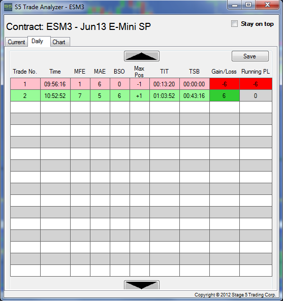Minimize the S5 Trade Analyzer window

click(235, 5)
